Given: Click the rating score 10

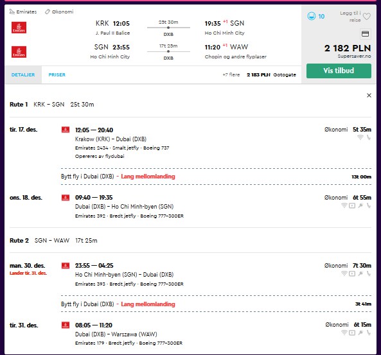Looking at the screenshot, I should [x=321, y=16].
